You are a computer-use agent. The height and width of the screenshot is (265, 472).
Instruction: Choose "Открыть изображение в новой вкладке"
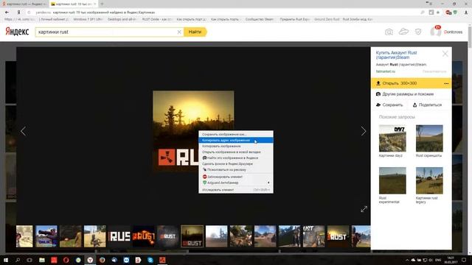(236, 152)
